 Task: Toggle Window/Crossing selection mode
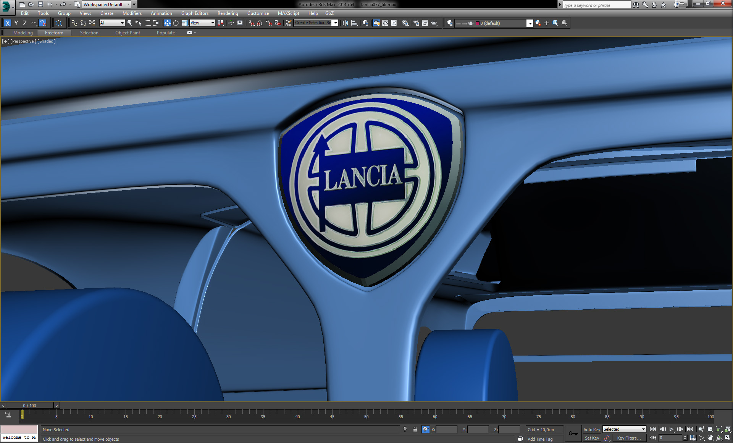coord(156,23)
